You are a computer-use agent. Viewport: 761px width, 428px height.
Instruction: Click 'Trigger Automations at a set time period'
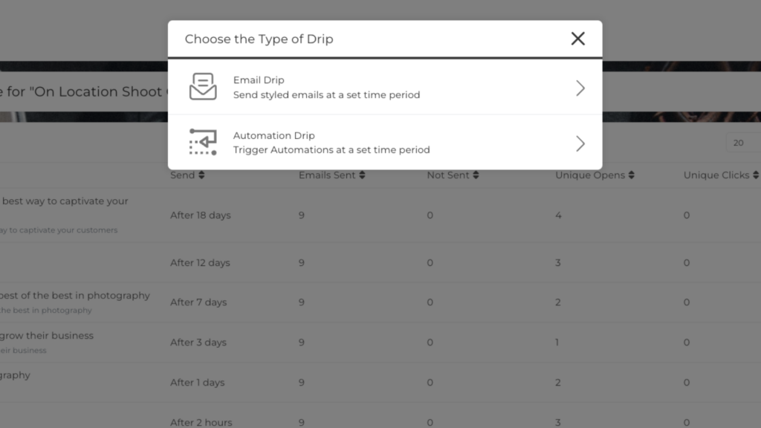331,150
